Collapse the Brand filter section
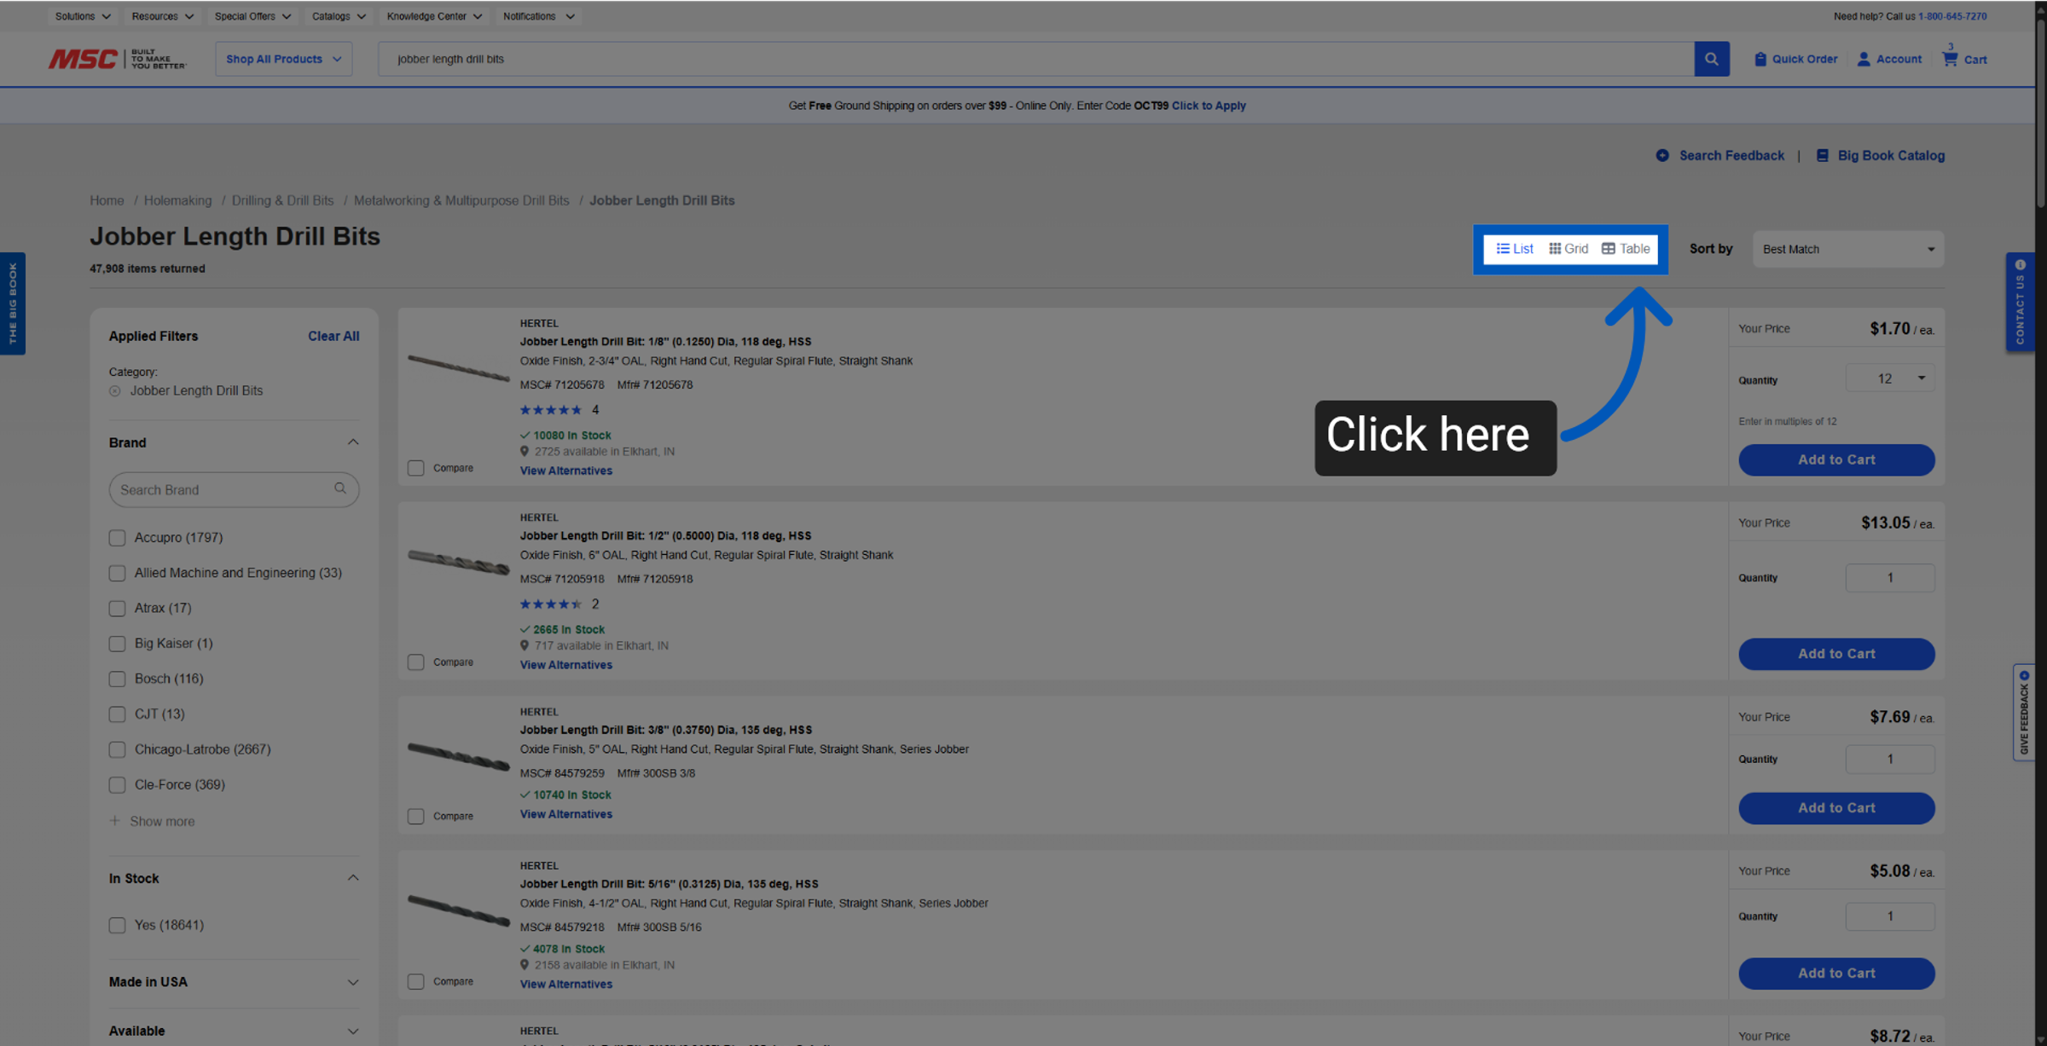This screenshot has width=2047, height=1046. pos(352,442)
